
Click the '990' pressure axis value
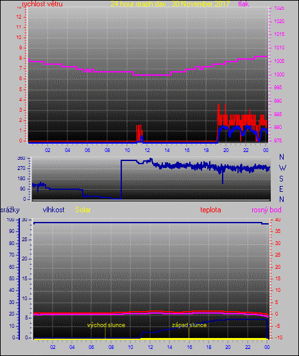tap(278, 101)
